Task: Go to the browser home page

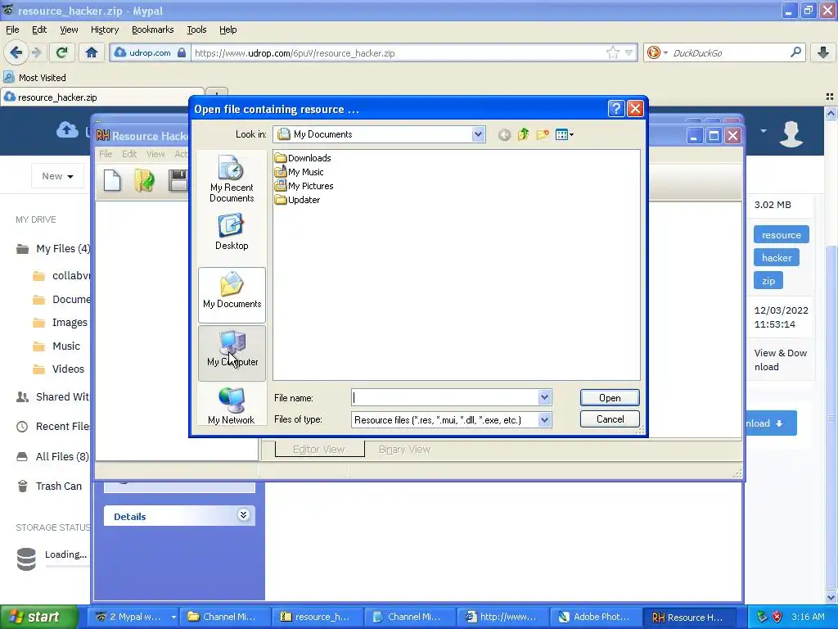Action: tap(92, 52)
